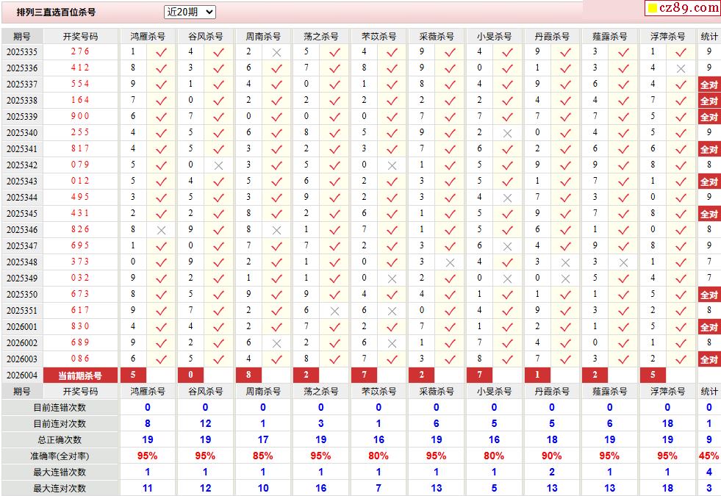Click current-period kill number 8 under 周南杀号
This screenshot has height=496, width=721.
(248, 375)
